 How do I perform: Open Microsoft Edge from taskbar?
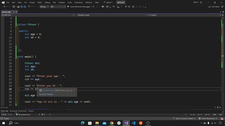[83, 123]
